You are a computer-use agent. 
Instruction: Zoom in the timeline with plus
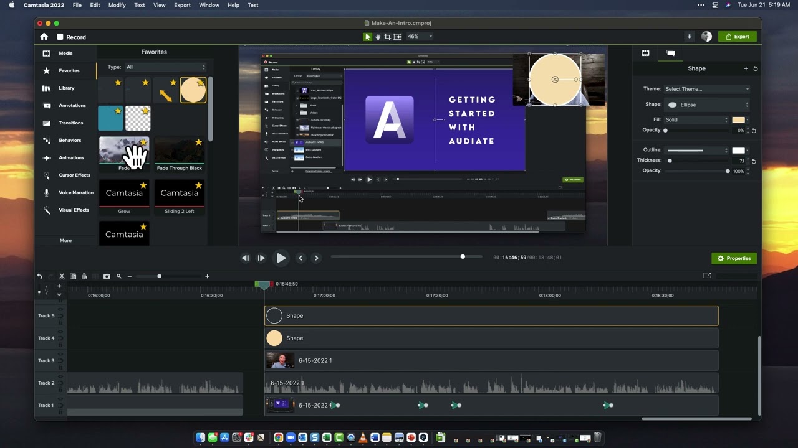pyautogui.click(x=207, y=276)
